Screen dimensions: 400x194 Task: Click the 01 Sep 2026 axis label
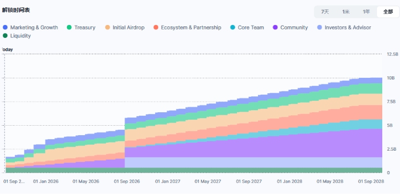(127, 182)
